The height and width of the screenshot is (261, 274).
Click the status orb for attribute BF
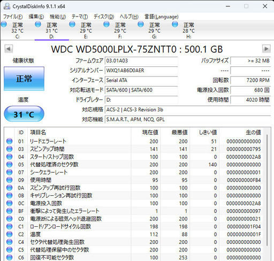[x=9, y=211]
